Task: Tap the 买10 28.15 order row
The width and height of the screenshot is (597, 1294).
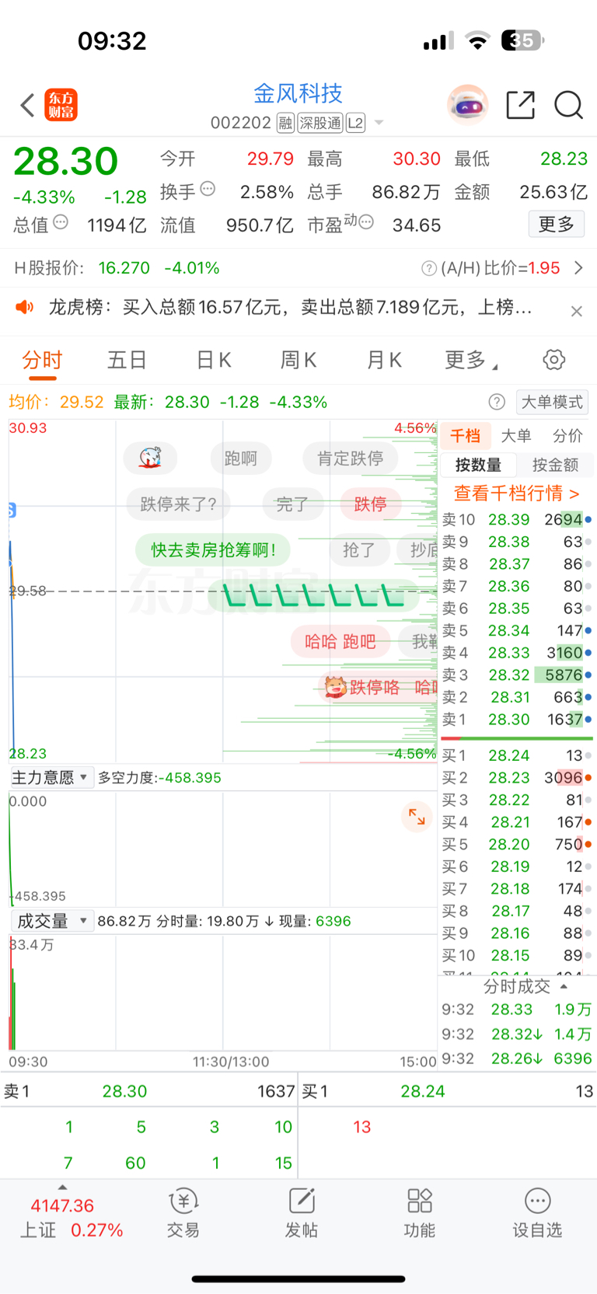Action: 517,956
